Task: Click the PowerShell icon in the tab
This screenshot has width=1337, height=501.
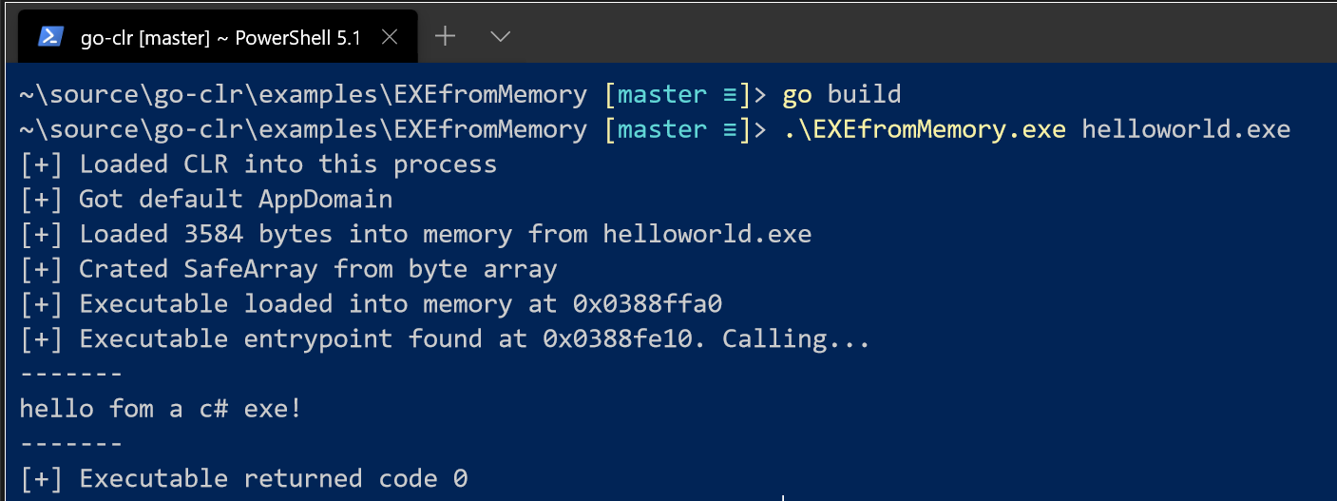Action: [51, 37]
